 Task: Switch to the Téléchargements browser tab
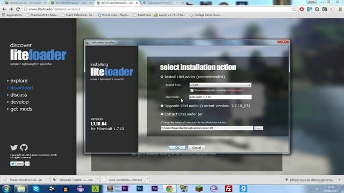(x=163, y=3)
